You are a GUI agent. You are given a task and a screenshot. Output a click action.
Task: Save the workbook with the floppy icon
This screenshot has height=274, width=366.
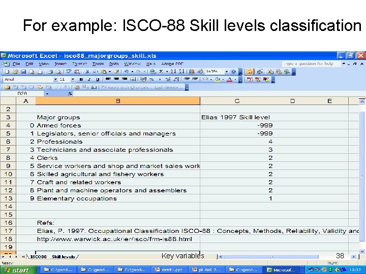pyautogui.click(x=23, y=72)
